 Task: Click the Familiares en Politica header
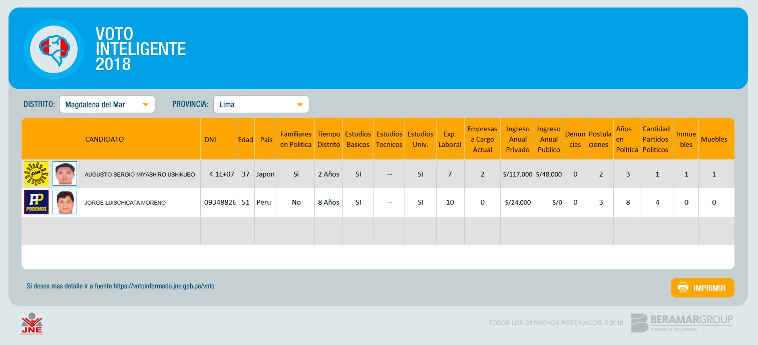[x=295, y=139]
